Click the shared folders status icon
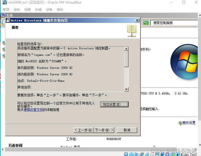Viewport: 201px width, 156px height. [x=152, y=154]
